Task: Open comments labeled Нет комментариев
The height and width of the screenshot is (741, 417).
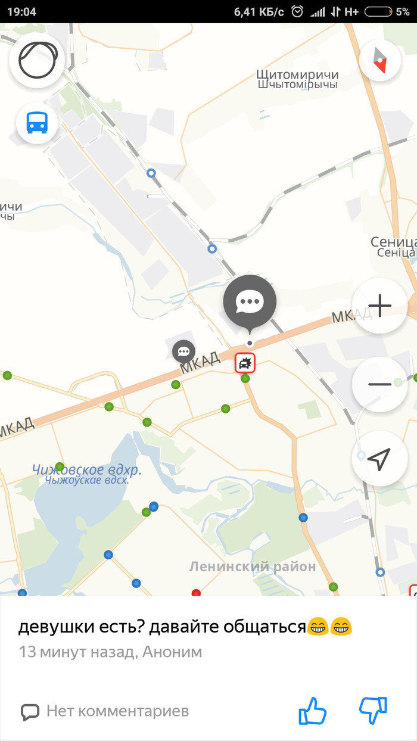Action: [x=105, y=711]
